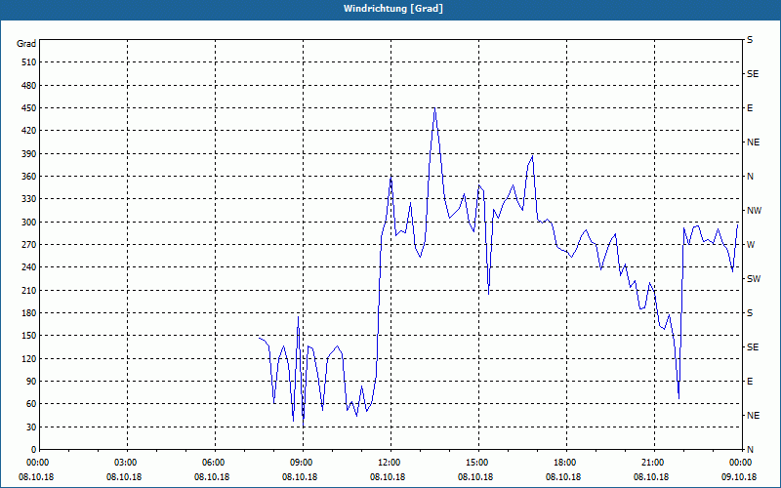The height and width of the screenshot is (488, 781).
Task: Click the "E" compass label beside the 450 gridline
Action: [750, 108]
